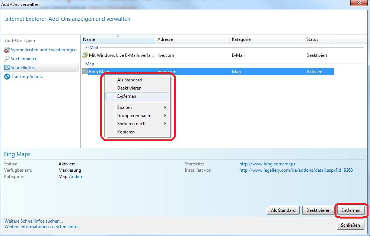
Task: Click the Entfernen button at bottom
Action: click(351, 210)
